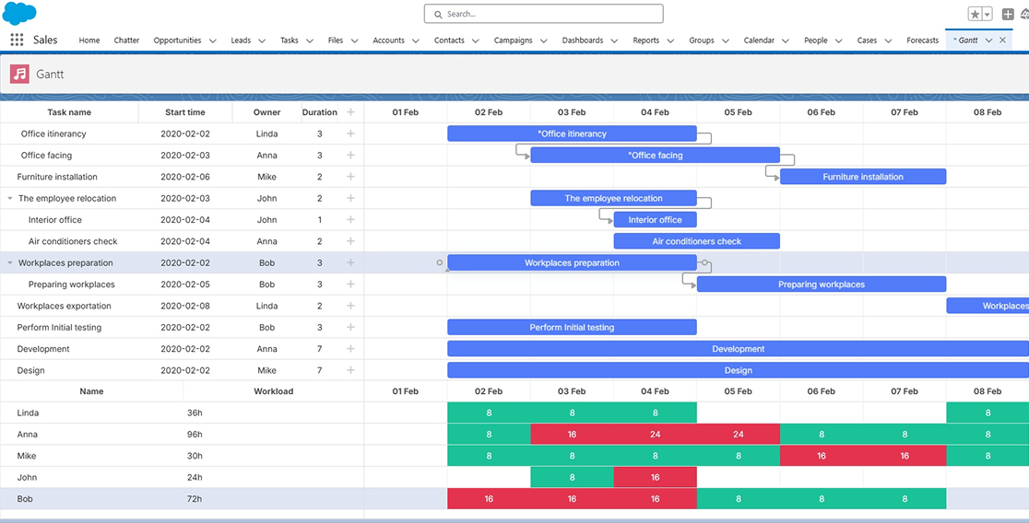
Task: Switch to the Forecasts tab
Action: 922,41
